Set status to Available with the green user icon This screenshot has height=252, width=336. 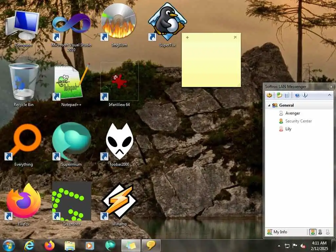tap(313, 232)
